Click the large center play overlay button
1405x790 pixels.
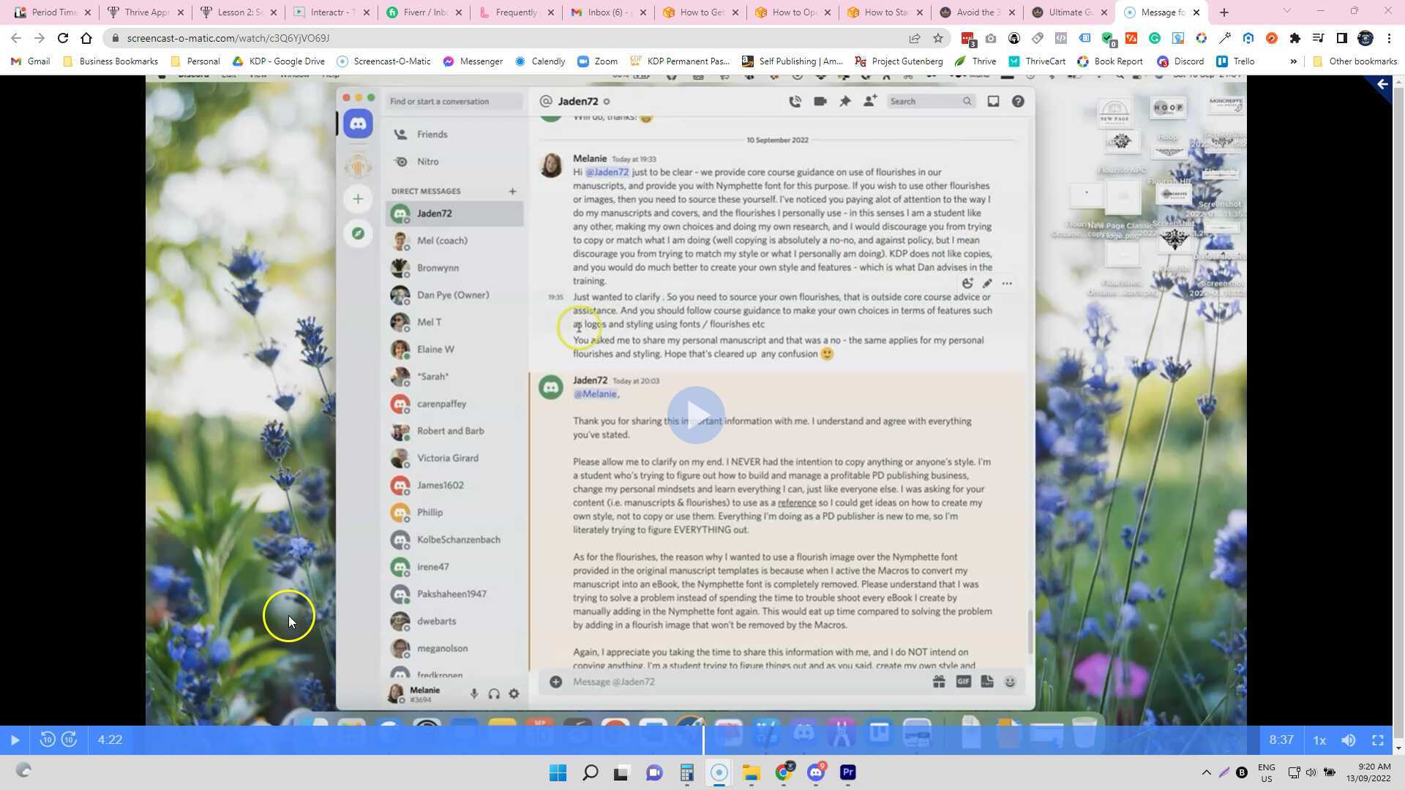point(695,415)
